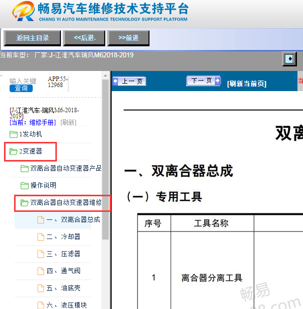Image resolution: width=303 pixels, height=309 pixels.
Task: Open the 操作说明 folder
Action: click(x=43, y=185)
